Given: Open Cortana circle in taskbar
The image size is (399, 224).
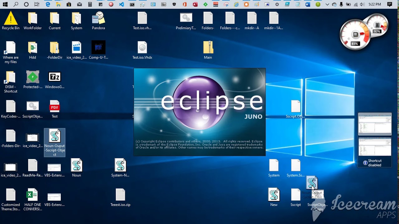Looking at the screenshot, I should click(26, 4).
